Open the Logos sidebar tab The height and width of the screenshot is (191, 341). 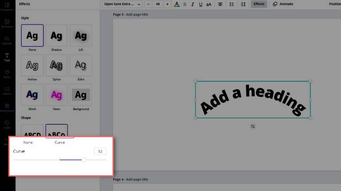pyautogui.click(x=7, y=124)
